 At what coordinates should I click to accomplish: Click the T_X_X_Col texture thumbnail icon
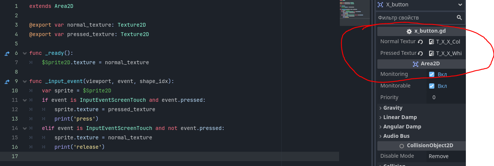pos(432,42)
